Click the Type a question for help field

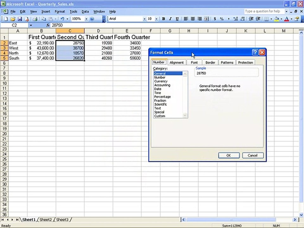[x=264, y=11]
